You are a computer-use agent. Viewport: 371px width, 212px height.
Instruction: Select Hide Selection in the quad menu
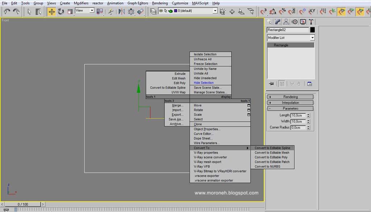pyautogui.click(x=204, y=83)
